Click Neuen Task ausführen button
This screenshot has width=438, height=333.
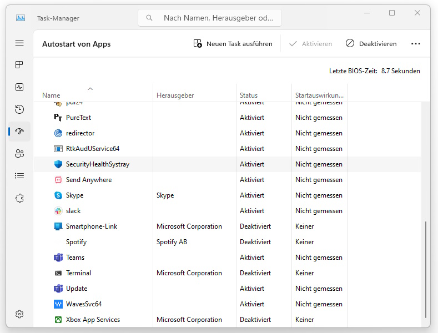(x=233, y=44)
